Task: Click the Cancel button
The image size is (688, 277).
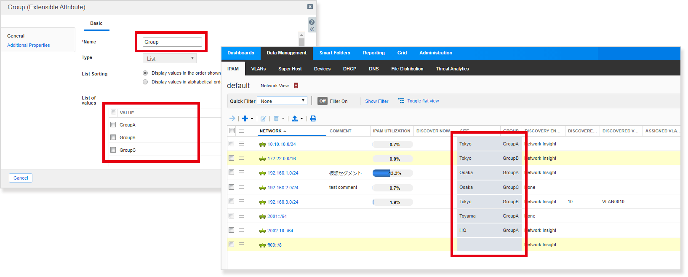Action: pyautogui.click(x=21, y=178)
